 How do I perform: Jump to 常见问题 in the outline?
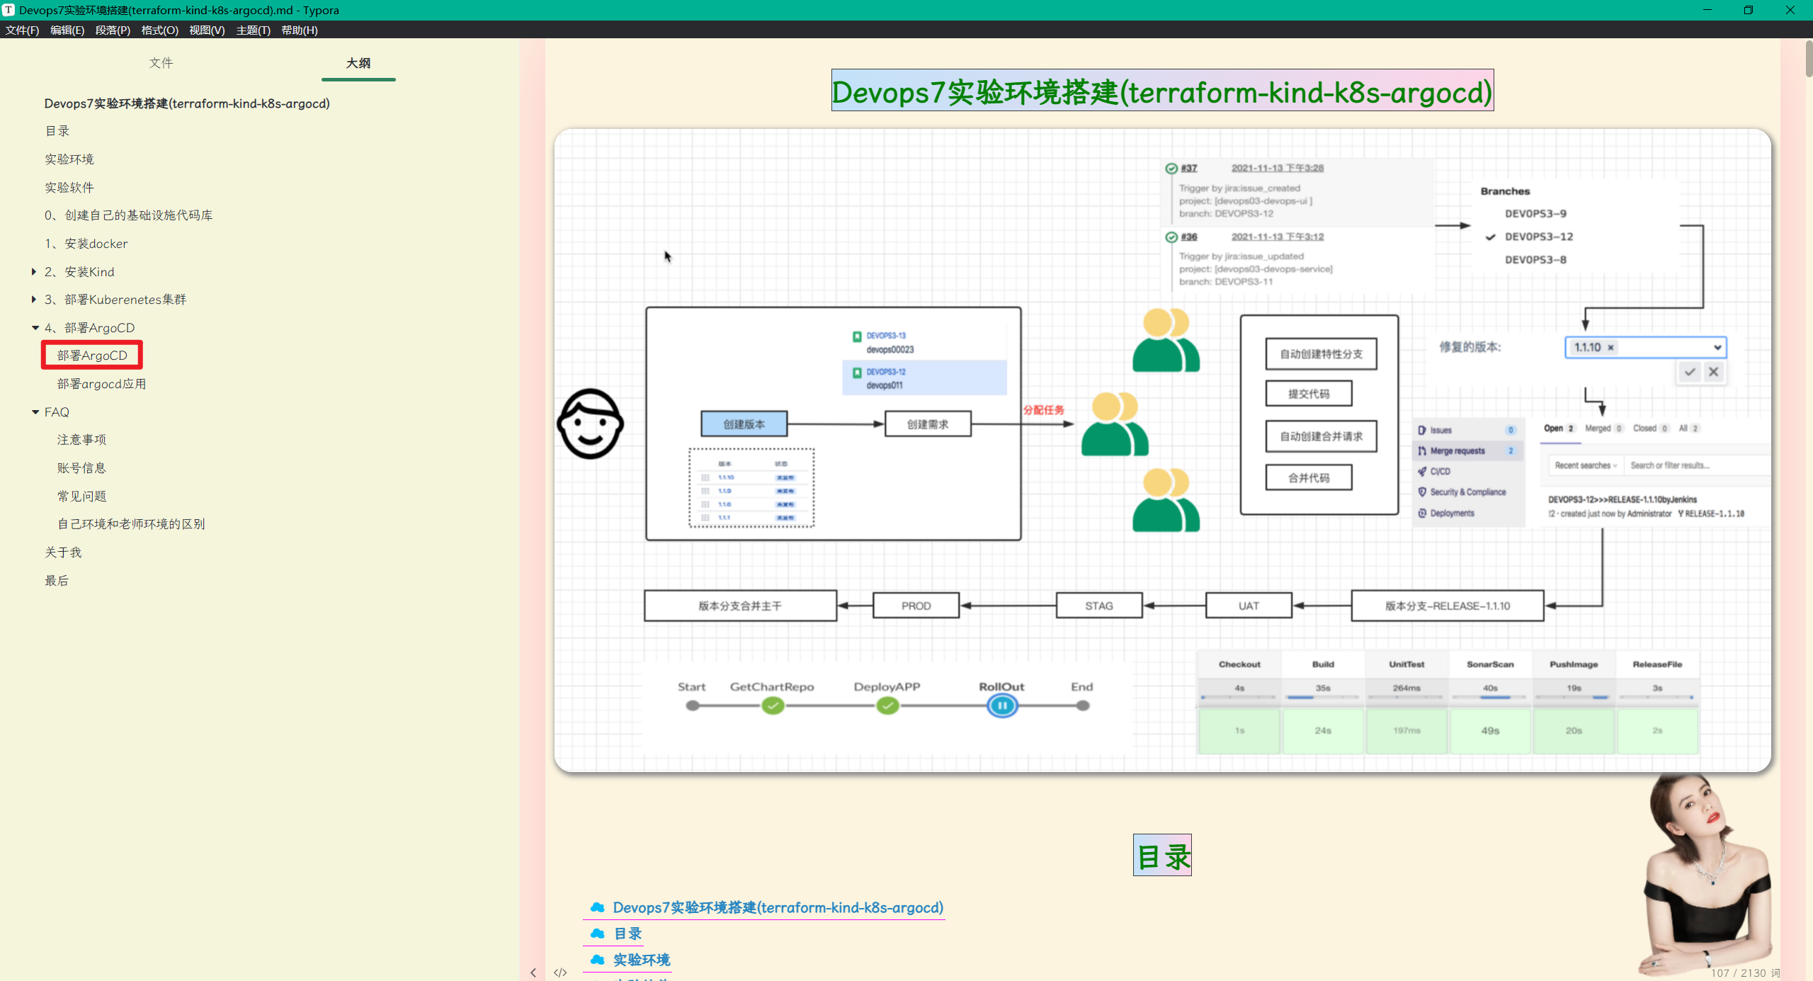[x=81, y=496]
